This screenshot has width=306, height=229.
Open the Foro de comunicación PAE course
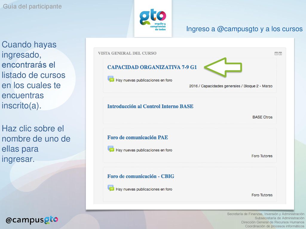(137, 137)
